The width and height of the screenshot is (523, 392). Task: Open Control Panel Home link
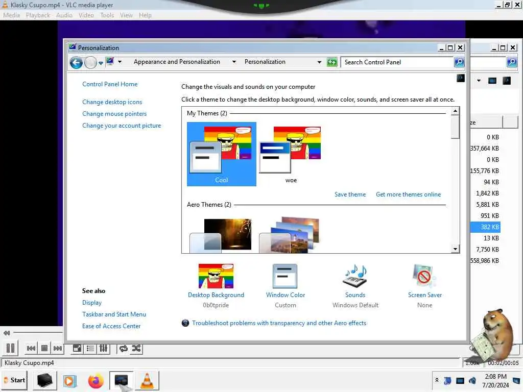pos(110,84)
